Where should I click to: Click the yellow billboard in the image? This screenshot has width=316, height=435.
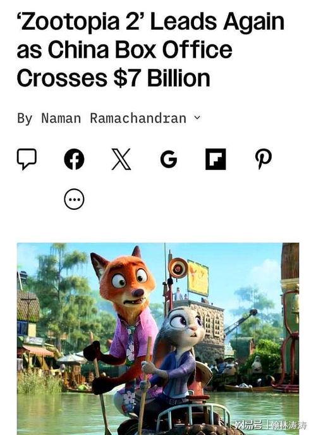point(198,278)
